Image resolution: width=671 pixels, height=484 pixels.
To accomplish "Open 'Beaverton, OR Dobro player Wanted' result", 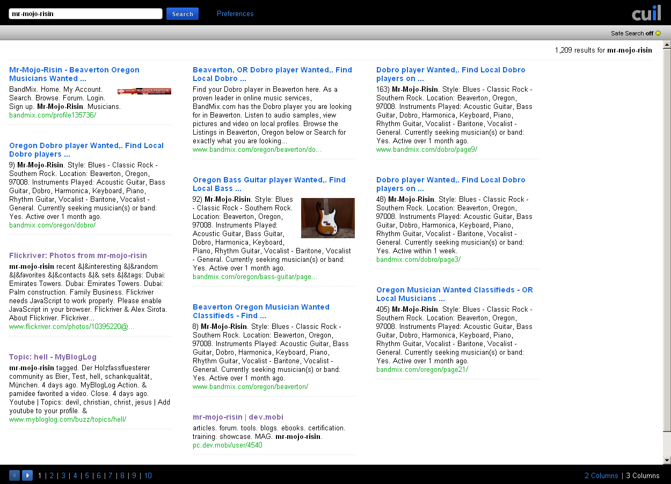I will coord(272,74).
